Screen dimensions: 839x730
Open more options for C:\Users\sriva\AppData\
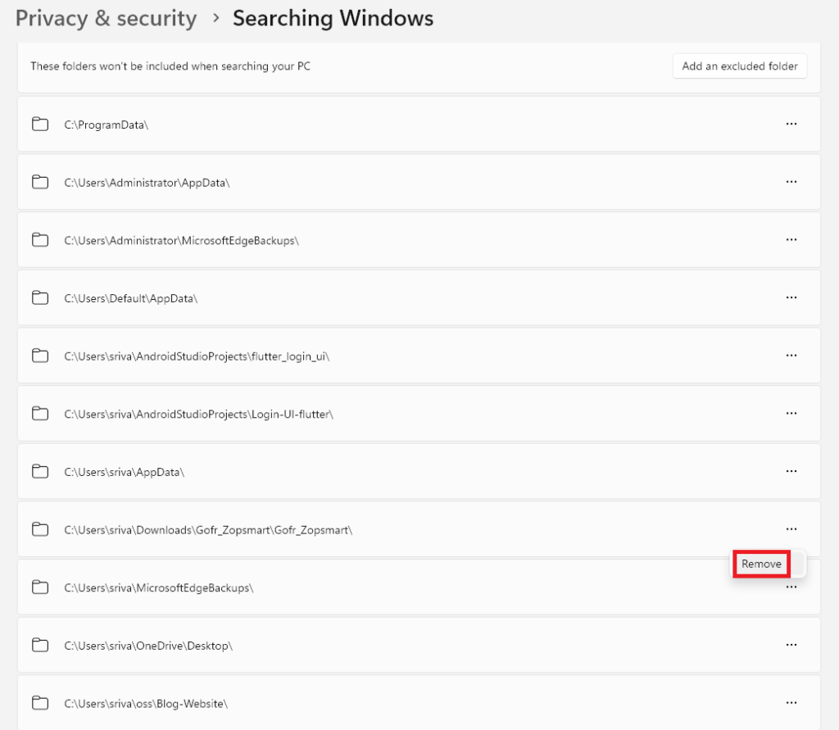coord(791,471)
